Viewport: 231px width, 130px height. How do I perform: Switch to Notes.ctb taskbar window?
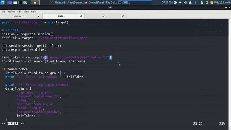[x=67, y=3]
